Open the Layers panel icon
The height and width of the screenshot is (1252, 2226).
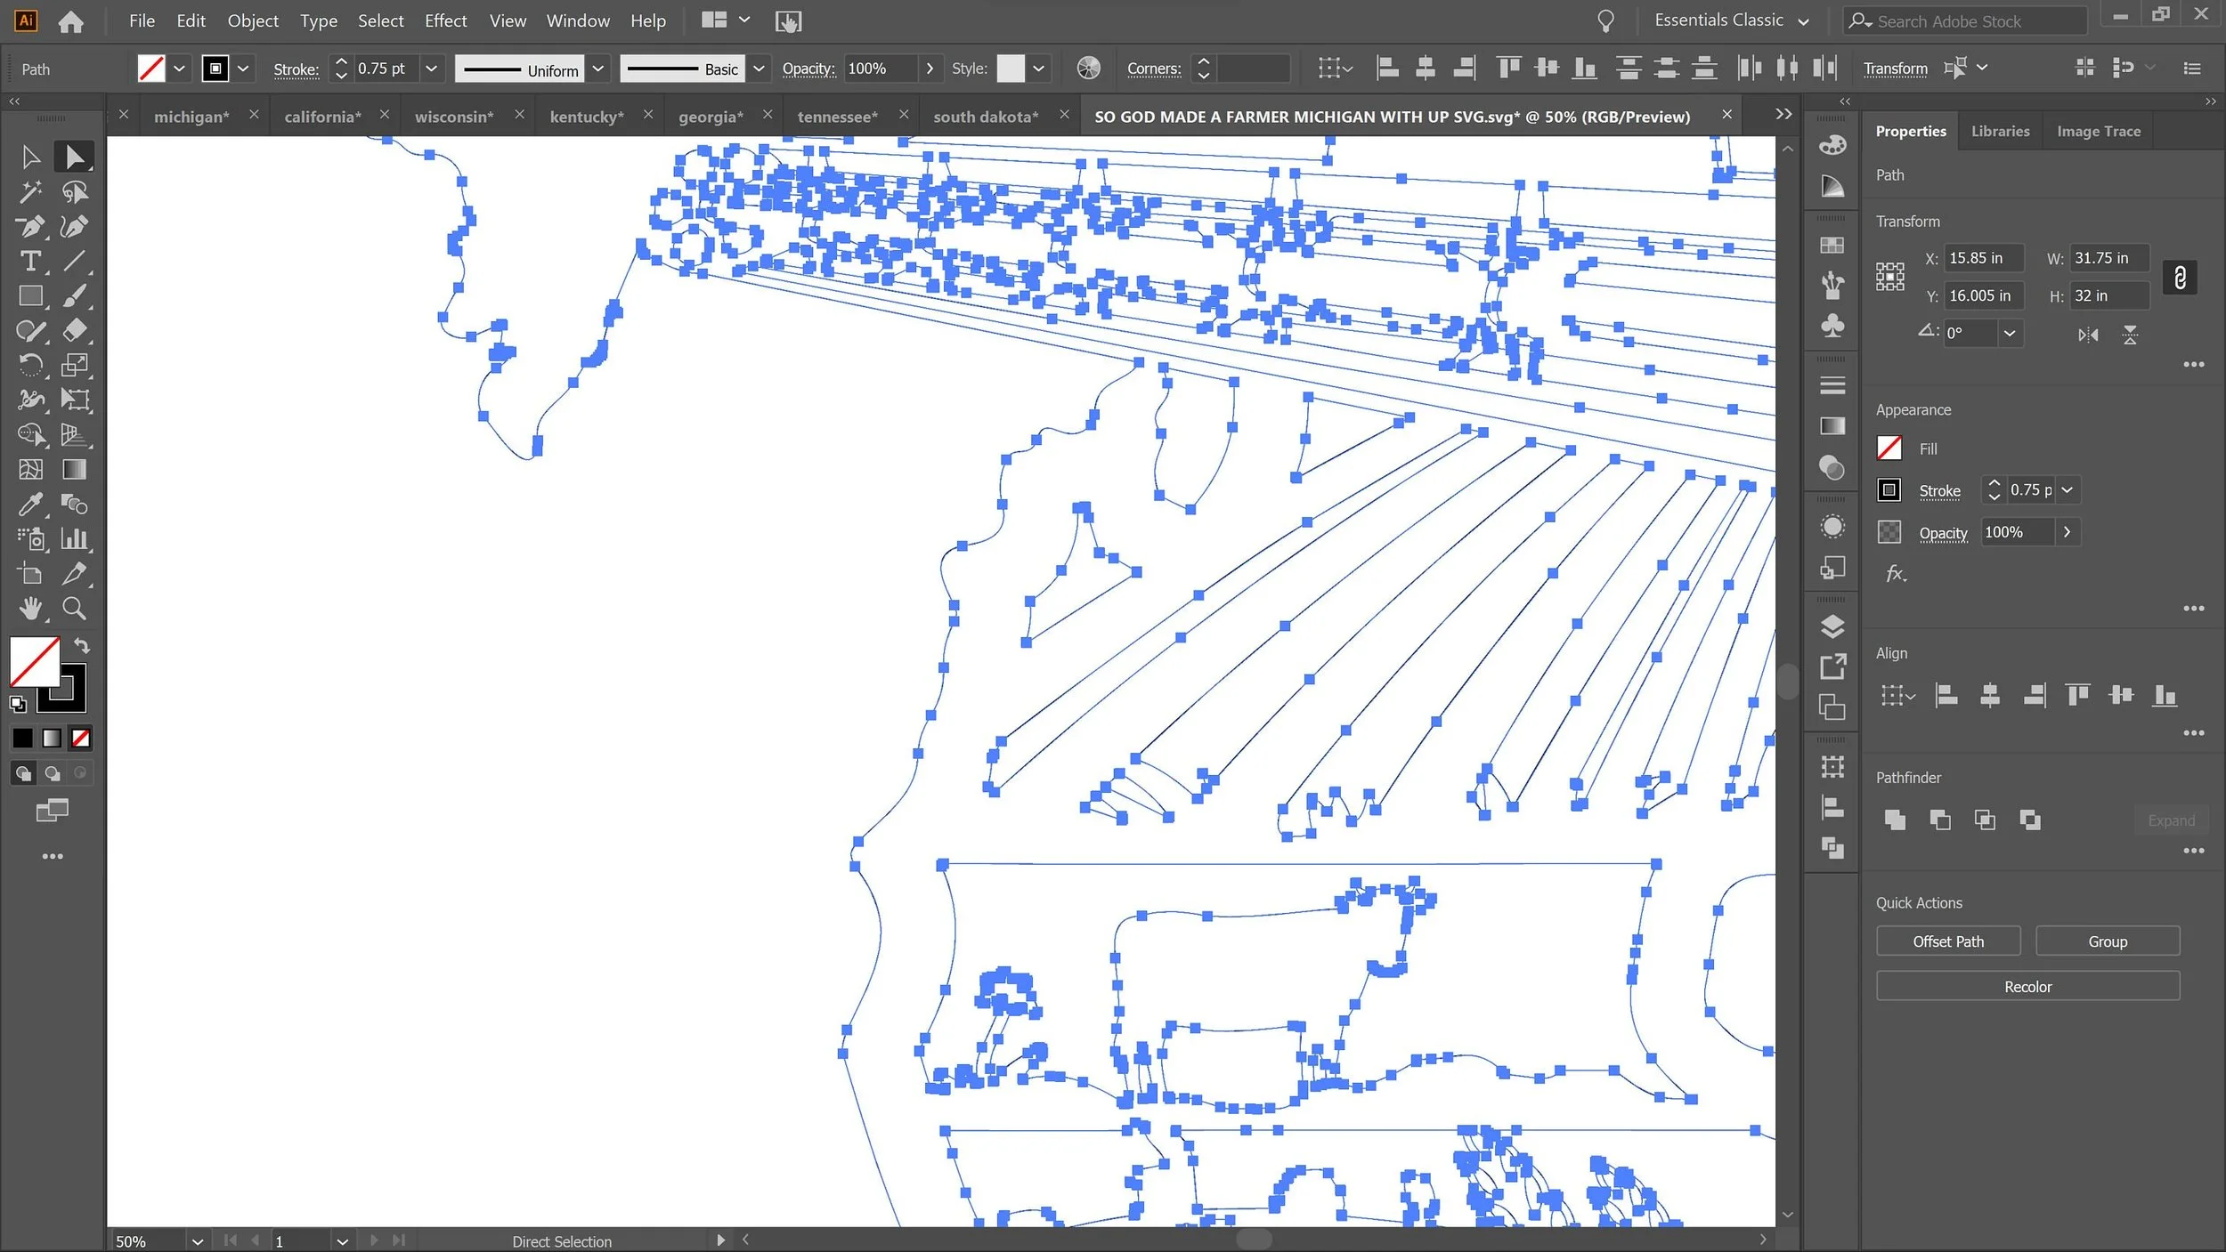point(1832,626)
